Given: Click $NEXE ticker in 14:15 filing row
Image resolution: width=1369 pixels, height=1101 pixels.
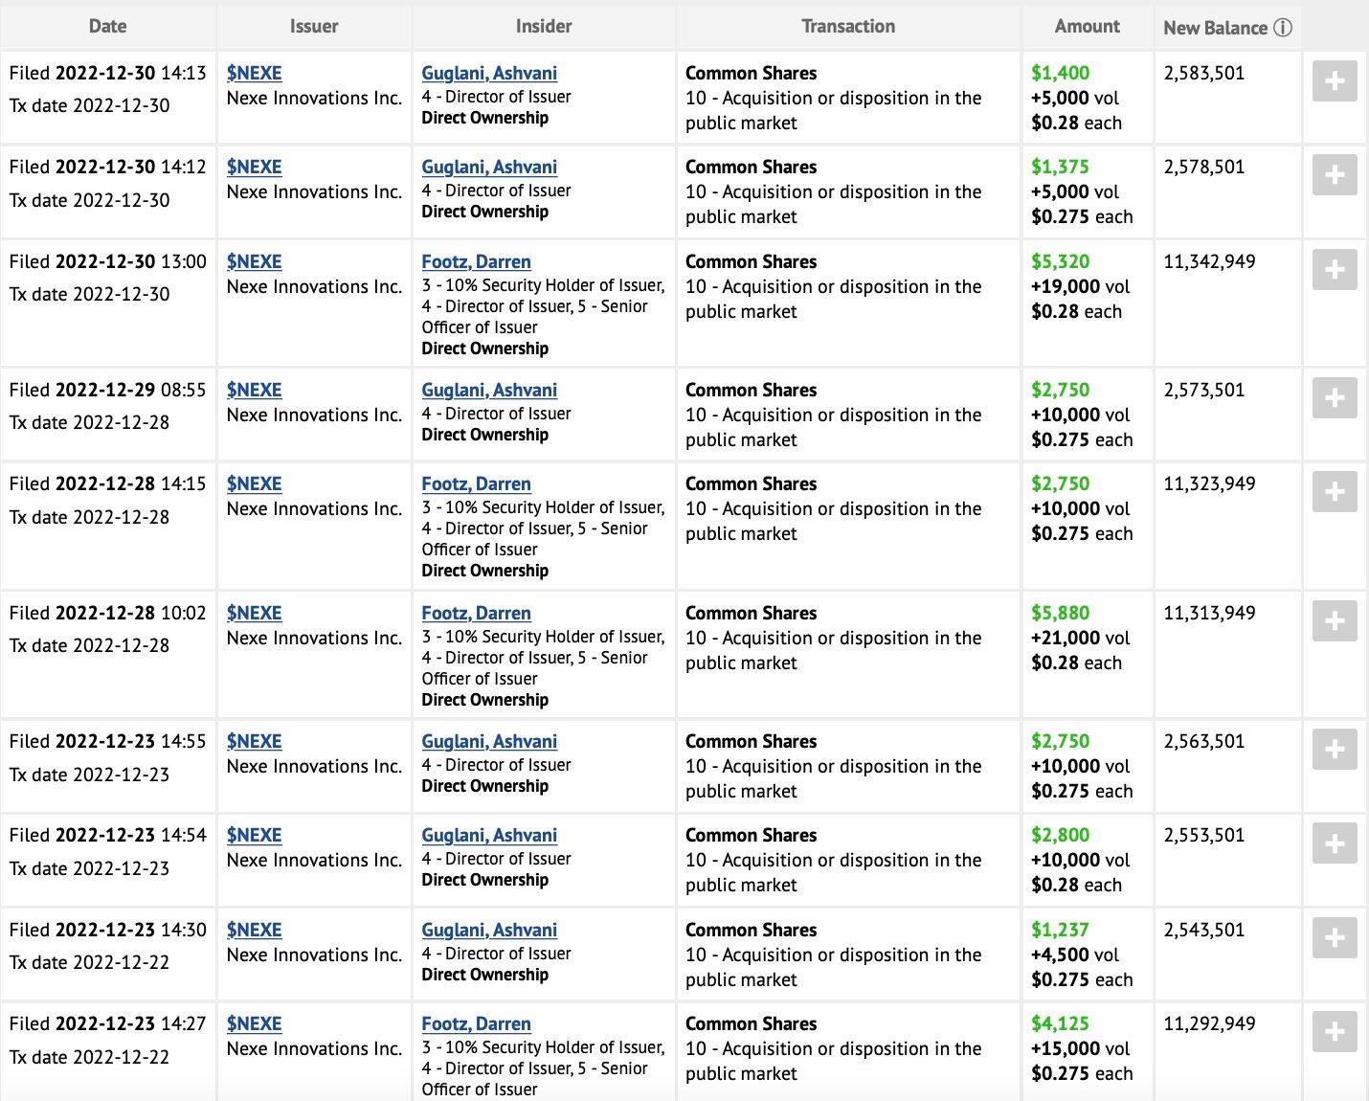Looking at the screenshot, I should (255, 483).
